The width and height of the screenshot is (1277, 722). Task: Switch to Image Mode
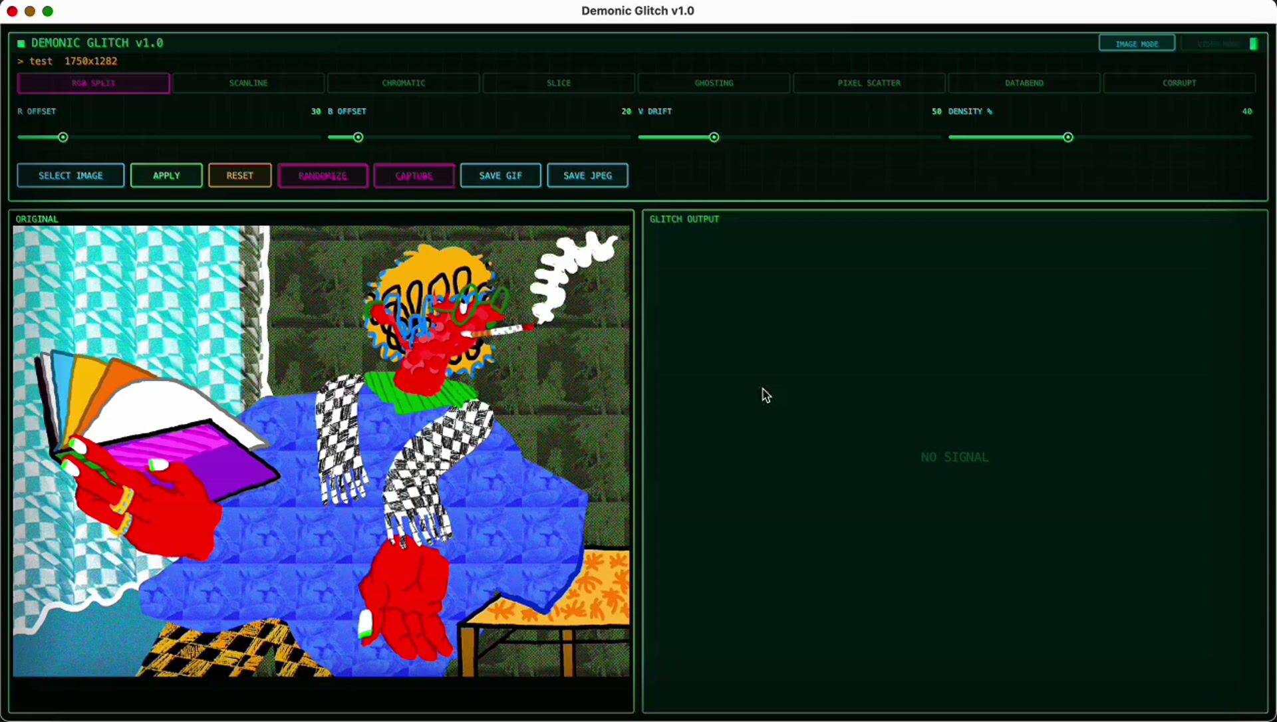(1136, 44)
